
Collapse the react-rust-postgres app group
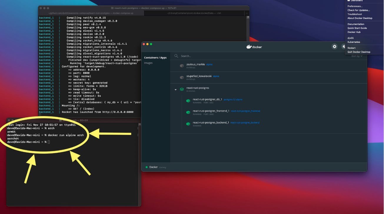(176, 90)
